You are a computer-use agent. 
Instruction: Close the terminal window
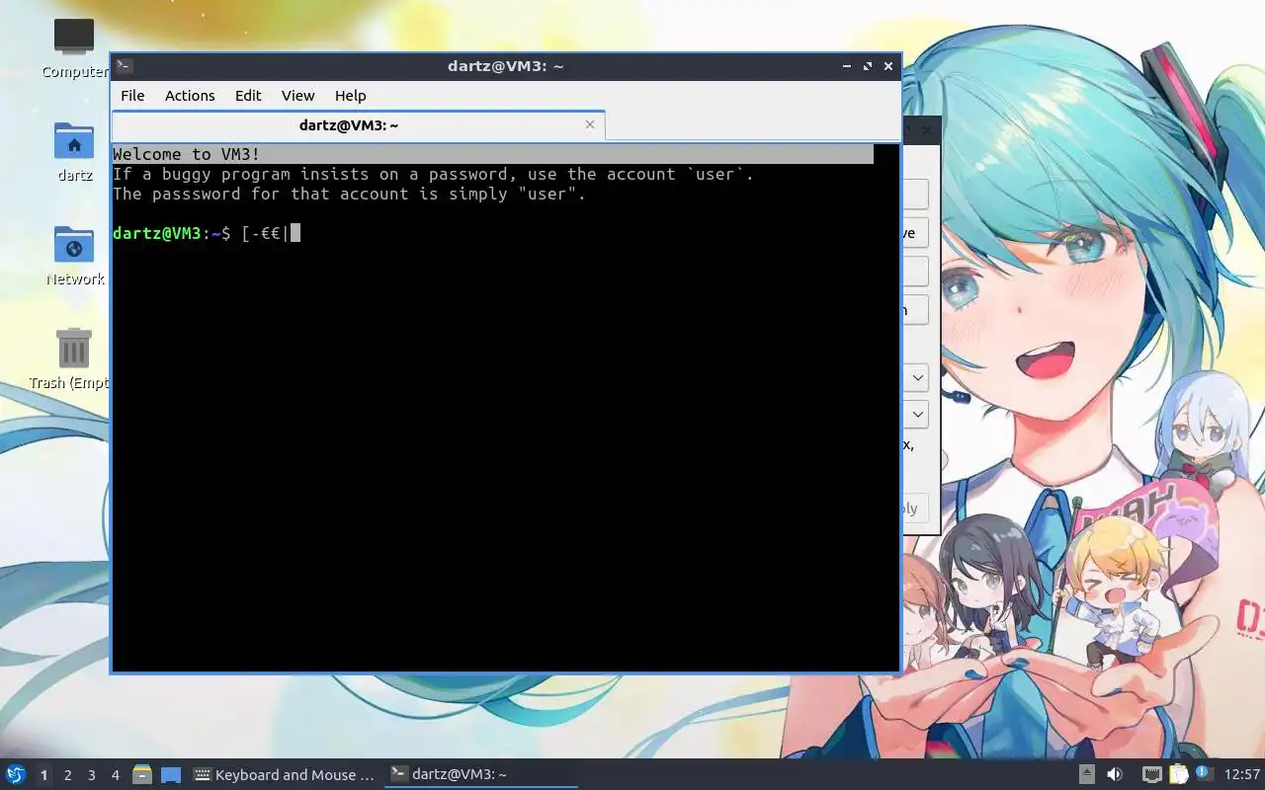(888, 66)
